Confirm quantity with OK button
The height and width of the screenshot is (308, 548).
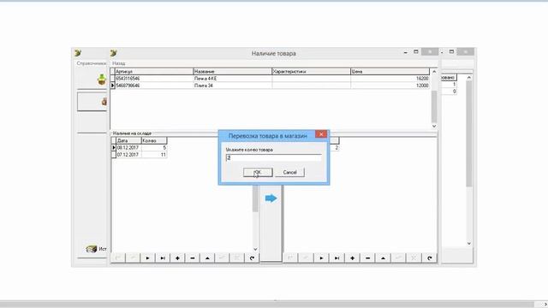pyautogui.click(x=258, y=172)
